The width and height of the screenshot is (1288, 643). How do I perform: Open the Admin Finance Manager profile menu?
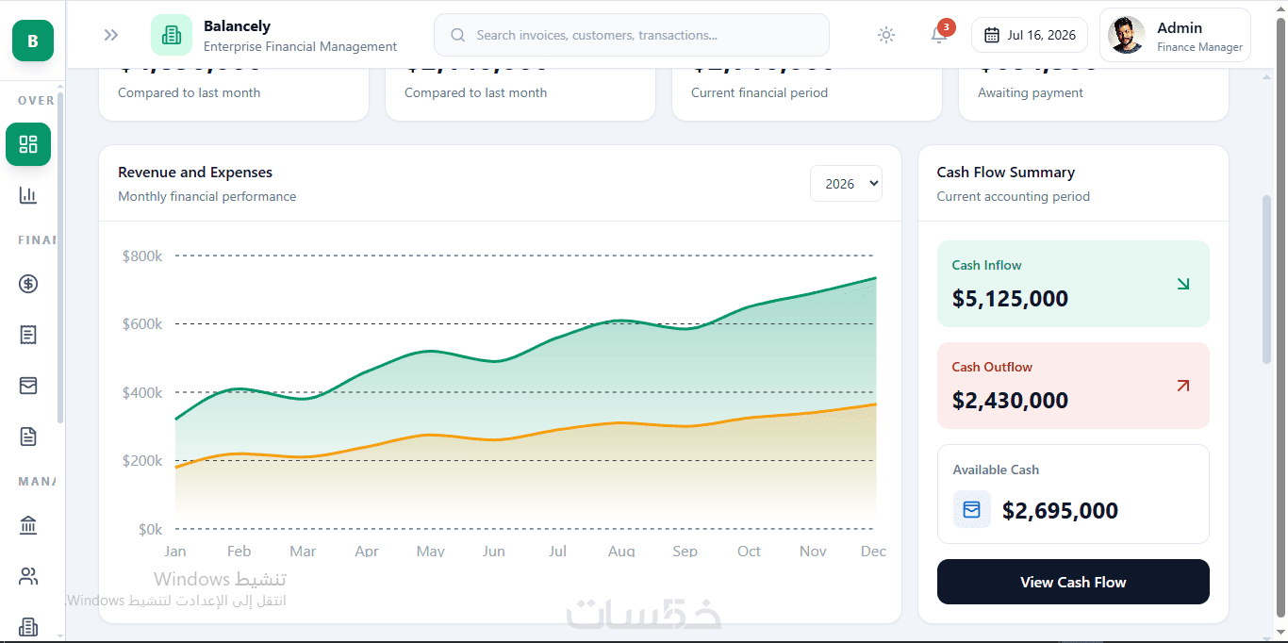pos(1175,35)
